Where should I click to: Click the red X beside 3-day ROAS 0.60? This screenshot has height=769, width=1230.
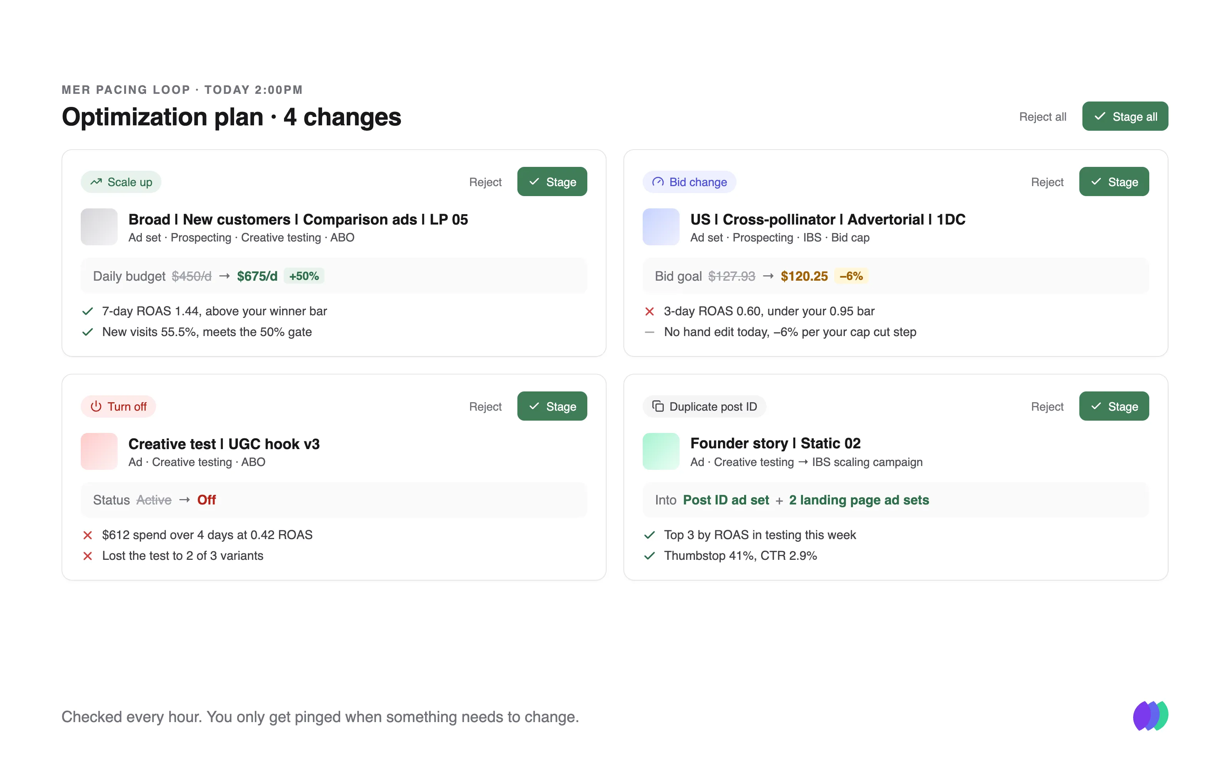tap(649, 311)
